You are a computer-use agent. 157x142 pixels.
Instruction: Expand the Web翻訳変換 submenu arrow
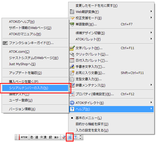(x=151, y=11)
